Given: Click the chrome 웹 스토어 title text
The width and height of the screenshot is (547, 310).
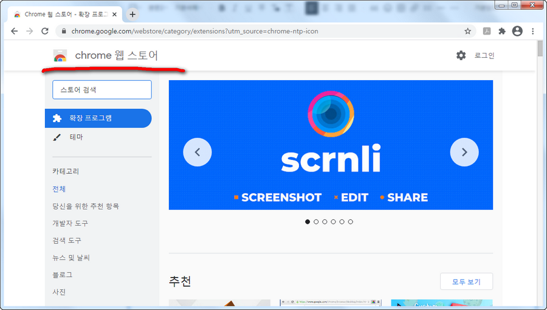Looking at the screenshot, I should pos(117,55).
